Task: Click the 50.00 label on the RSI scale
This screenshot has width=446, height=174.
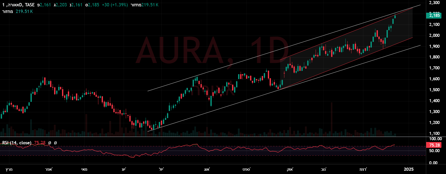Action: point(434,151)
